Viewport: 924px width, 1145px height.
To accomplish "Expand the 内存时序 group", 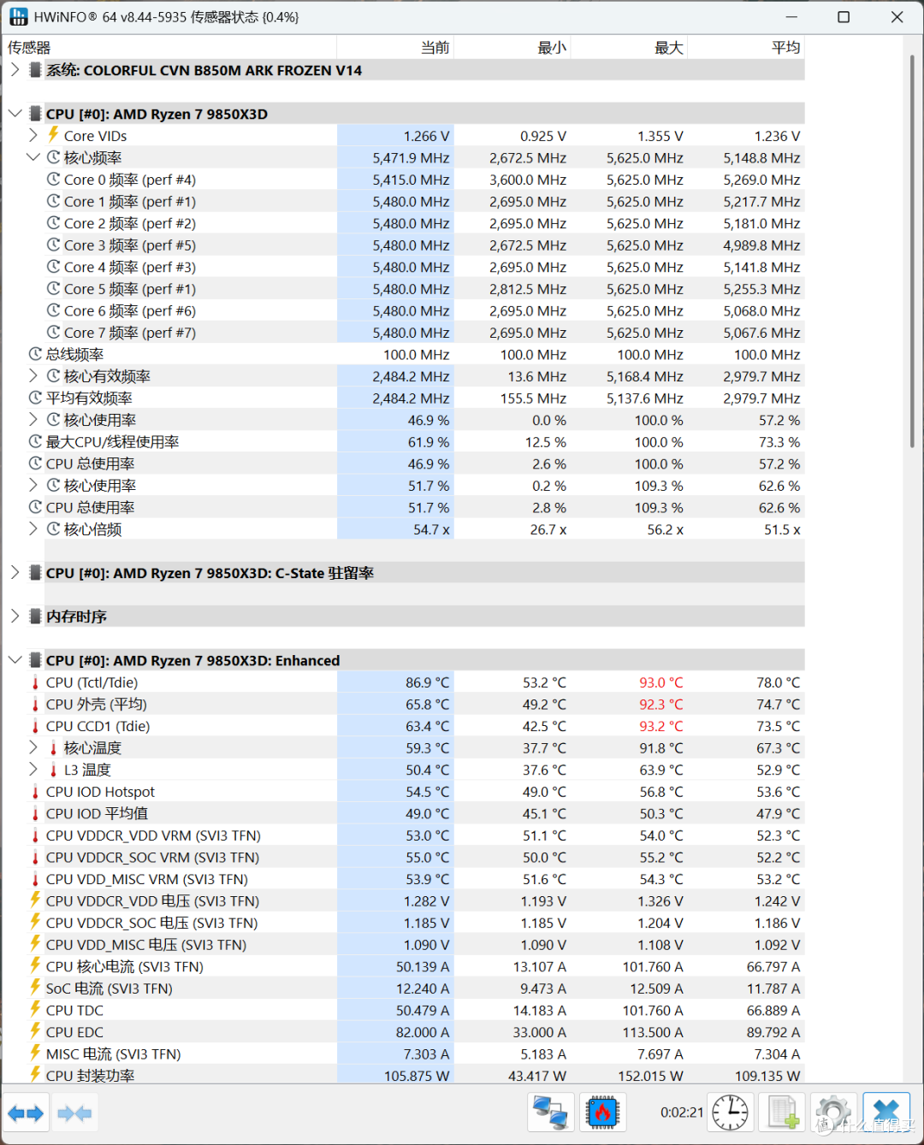I will pos(15,617).
